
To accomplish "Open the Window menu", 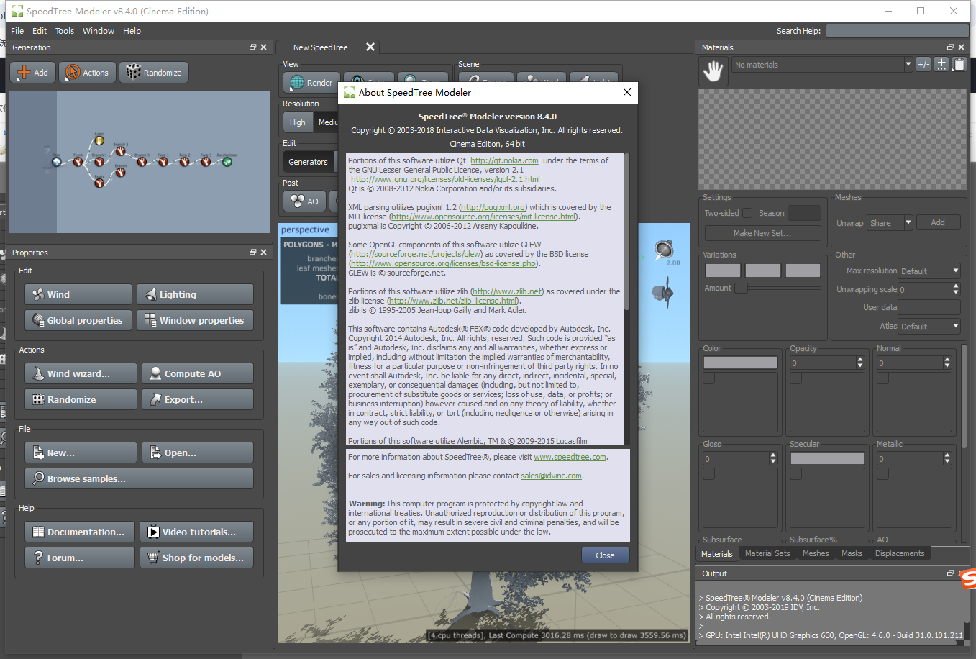I will [x=99, y=31].
